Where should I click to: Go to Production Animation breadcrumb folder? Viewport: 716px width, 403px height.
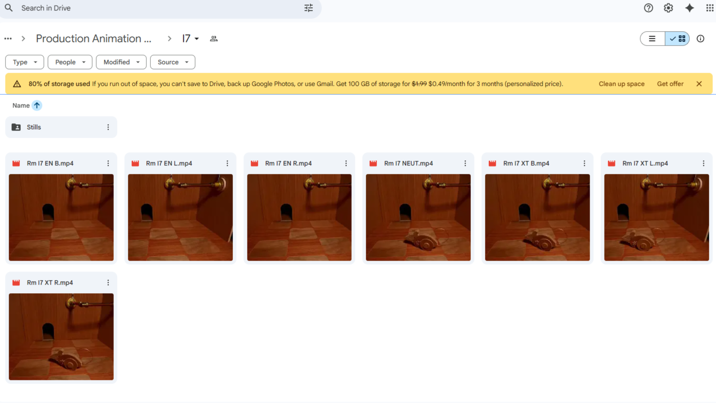click(93, 39)
